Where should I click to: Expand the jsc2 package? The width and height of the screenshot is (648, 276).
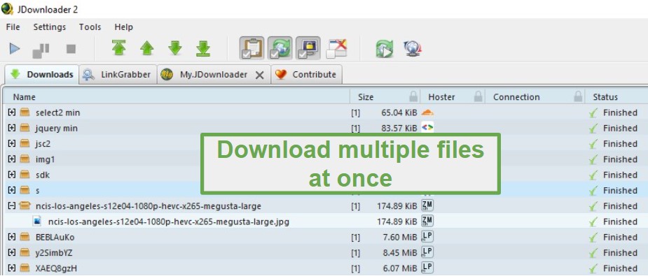(12, 143)
